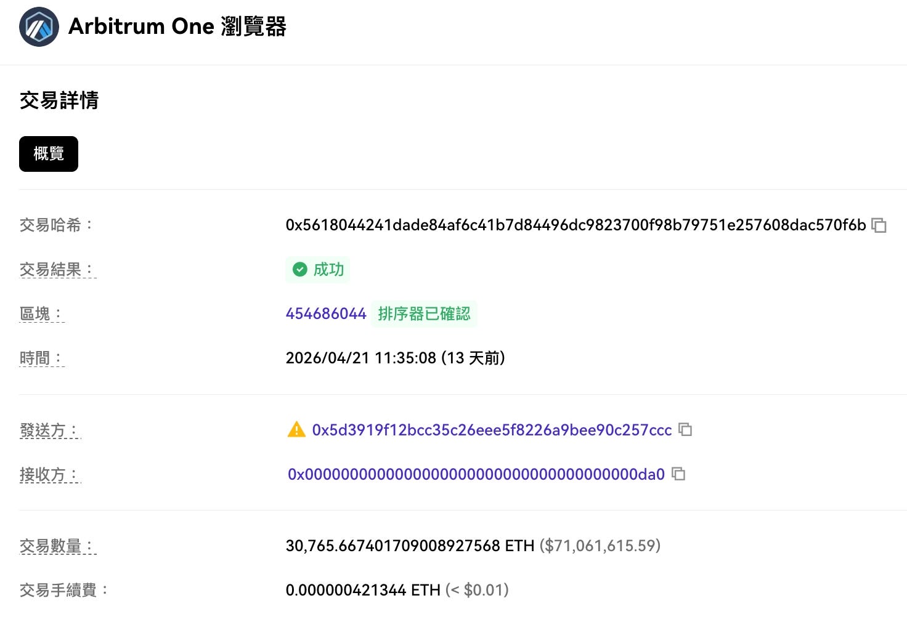Click the 交易數量 label tooltip
The width and height of the screenshot is (907, 622).
58,546
